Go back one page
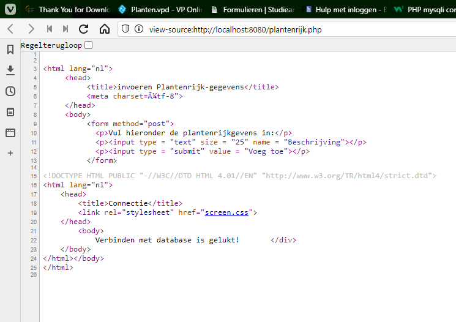456x322 pixels. (11, 29)
